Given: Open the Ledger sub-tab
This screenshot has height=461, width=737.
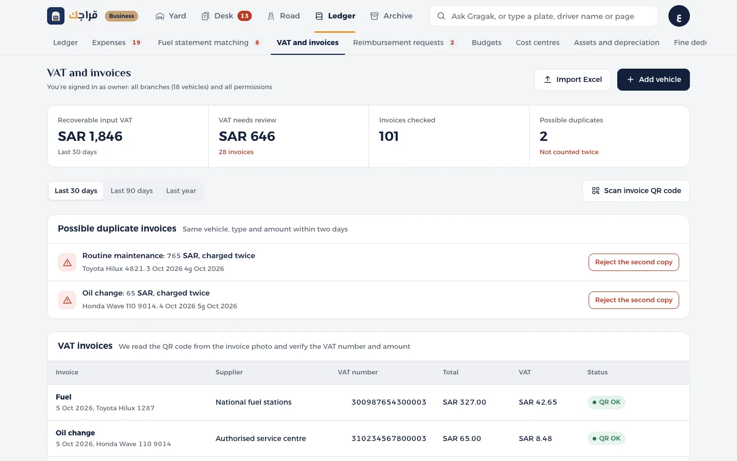Looking at the screenshot, I should pyautogui.click(x=66, y=43).
